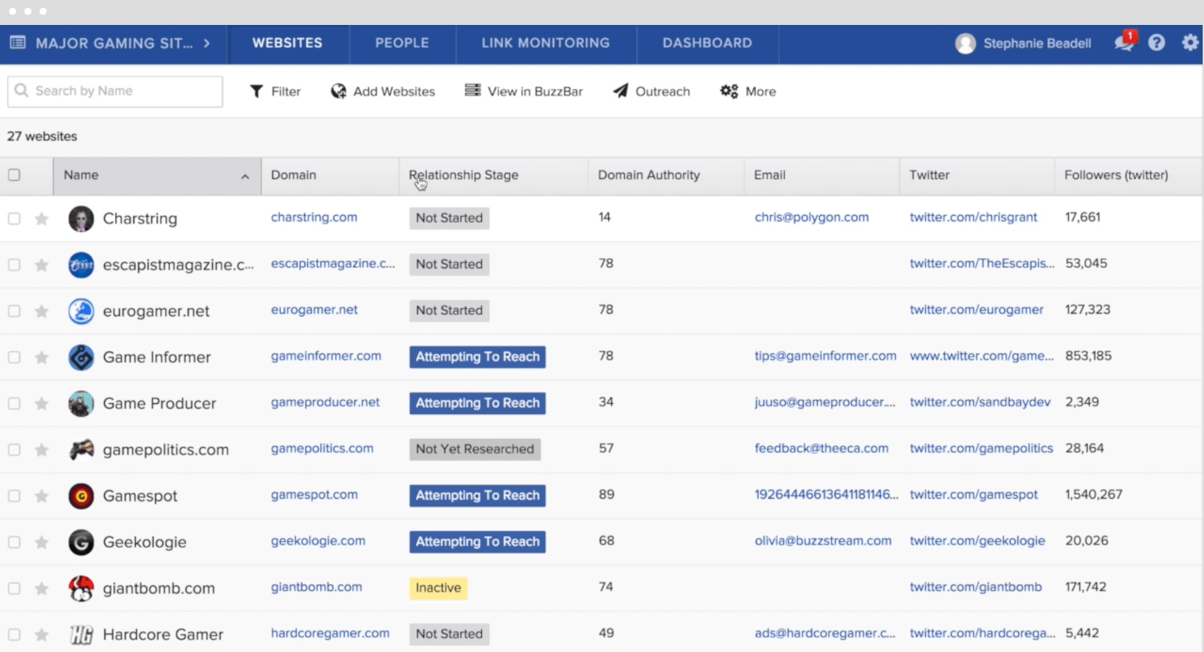Click the Charstring avatar thumbnail
Screen dimensions: 1204x652
coord(81,218)
